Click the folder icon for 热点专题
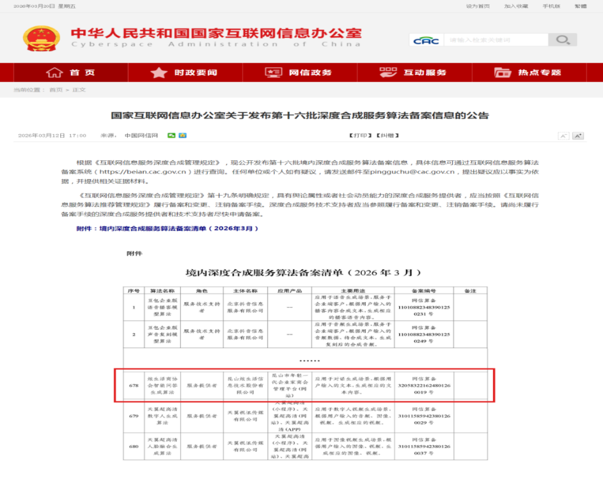This screenshot has width=603, height=490. pos(502,73)
